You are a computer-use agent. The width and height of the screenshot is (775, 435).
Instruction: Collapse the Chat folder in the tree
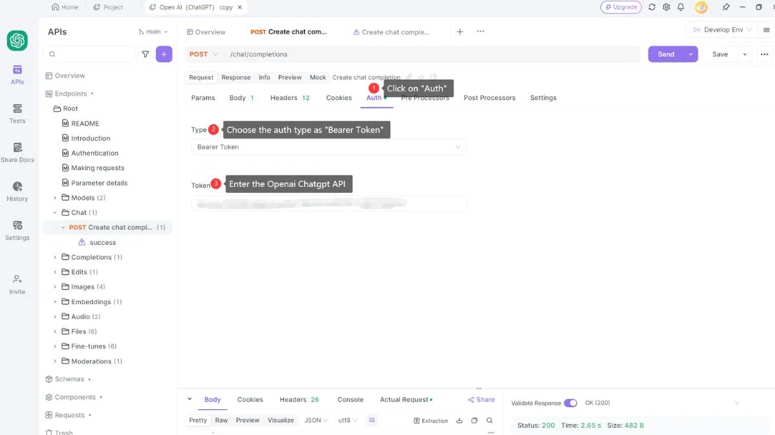55,212
